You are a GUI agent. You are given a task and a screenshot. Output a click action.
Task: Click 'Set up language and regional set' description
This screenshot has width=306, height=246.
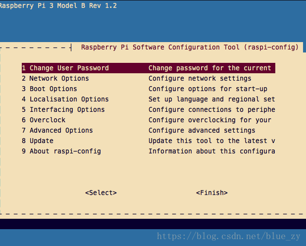point(212,99)
